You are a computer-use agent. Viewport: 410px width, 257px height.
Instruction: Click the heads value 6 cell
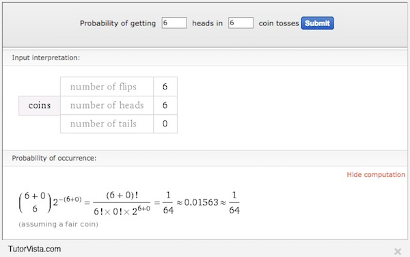click(165, 105)
